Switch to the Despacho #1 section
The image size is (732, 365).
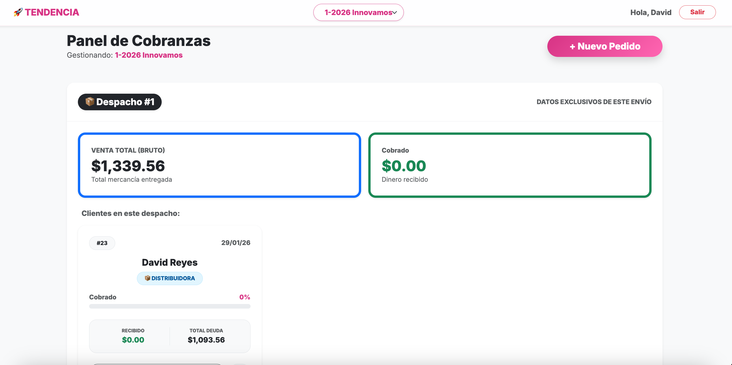point(120,102)
